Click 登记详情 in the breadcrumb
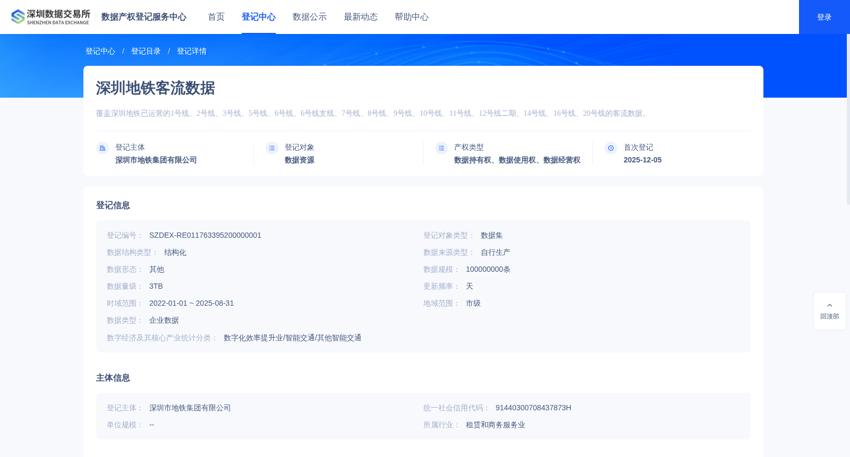 [192, 51]
